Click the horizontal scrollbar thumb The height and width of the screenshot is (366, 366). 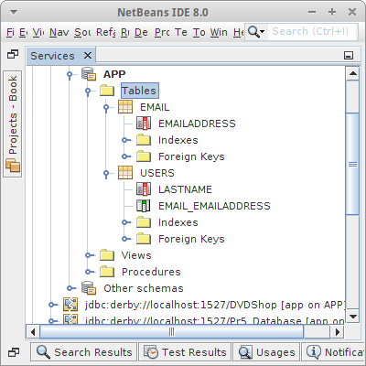tap(172, 332)
